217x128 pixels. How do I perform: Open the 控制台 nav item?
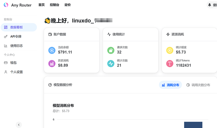[55, 5]
